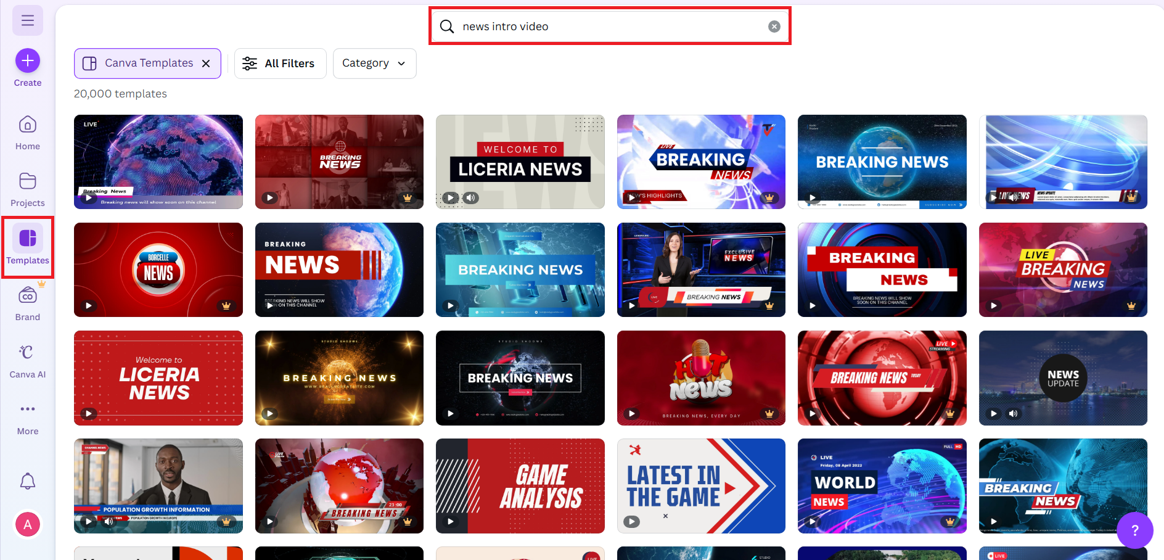Open Projects folder in the sidebar

28,189
